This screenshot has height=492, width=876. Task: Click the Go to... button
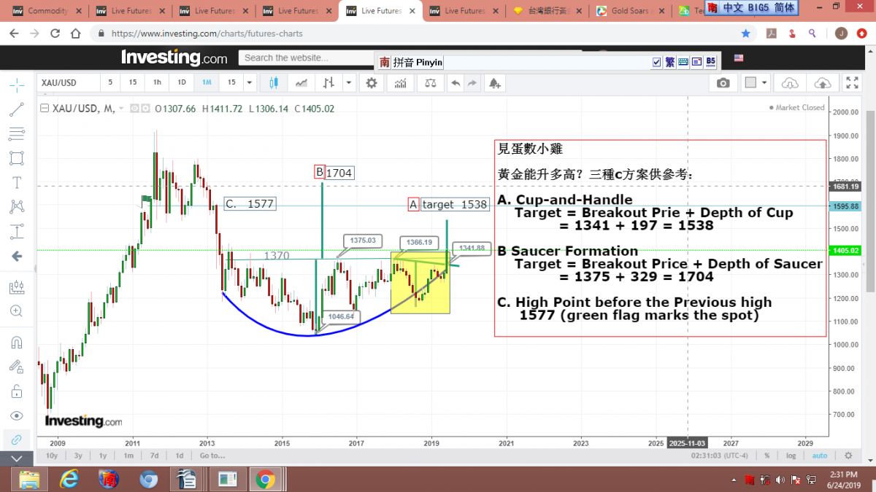click(x=212, y=456)
